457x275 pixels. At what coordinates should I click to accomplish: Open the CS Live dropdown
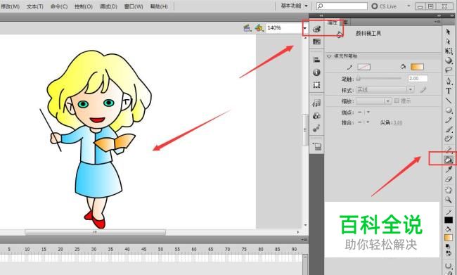coord(408,6)
